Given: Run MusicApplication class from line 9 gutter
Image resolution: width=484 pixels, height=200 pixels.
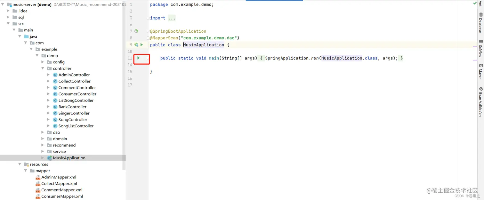Looking at the screenshot, I should (141, 45).
